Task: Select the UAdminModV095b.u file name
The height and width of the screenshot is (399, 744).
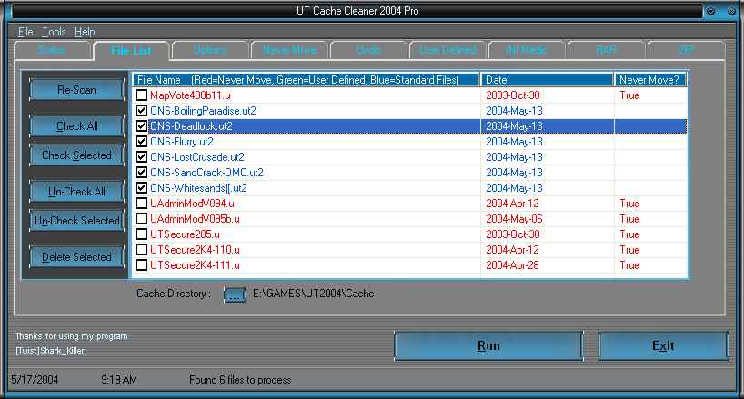Action: point(195,218)
